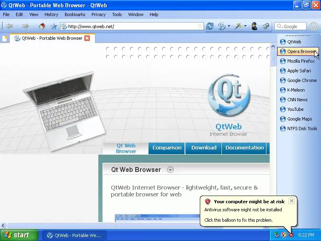The width and height of the screenshot is (321, 241).
Task: Expand the QtWeb globe button dropdown arrow
Action: [229, 26]
